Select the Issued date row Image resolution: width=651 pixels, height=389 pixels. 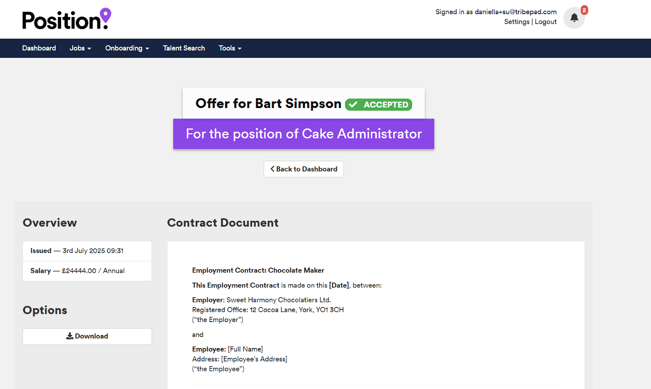pos(87,251)
